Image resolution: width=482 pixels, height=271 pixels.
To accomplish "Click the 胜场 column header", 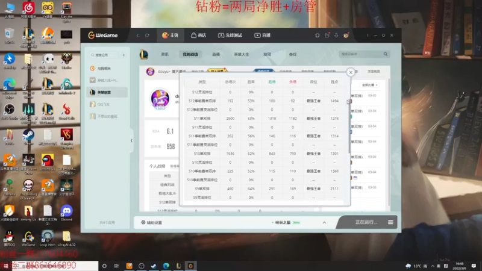I will pyautogui.click(x=272, y=82).
